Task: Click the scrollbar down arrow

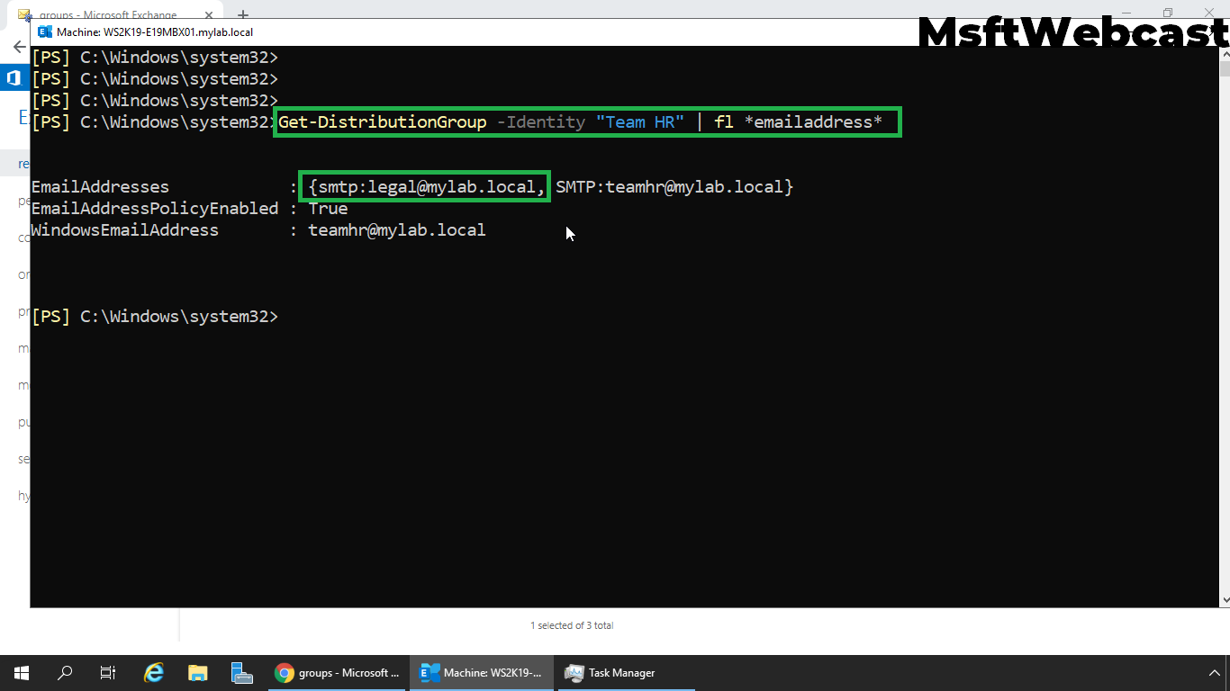Action: (1222, 598)
